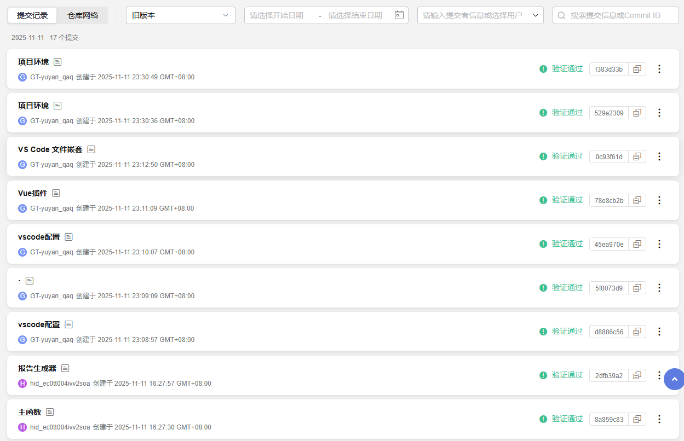Image resolution: width=684 pixels, height=441 pixels.
Task: Switch to 提交记录 tab
Action: point(32,15)
